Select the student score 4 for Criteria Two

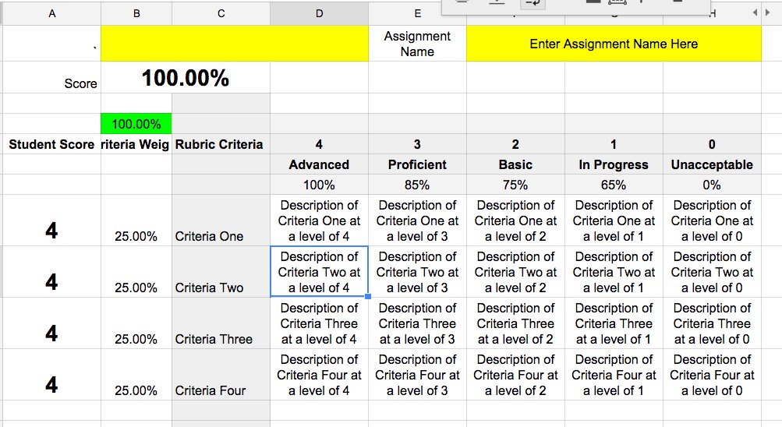(52, 271)
